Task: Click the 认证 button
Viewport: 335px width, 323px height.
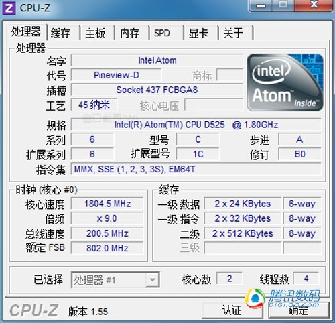Action: click(x=232, y=310)
